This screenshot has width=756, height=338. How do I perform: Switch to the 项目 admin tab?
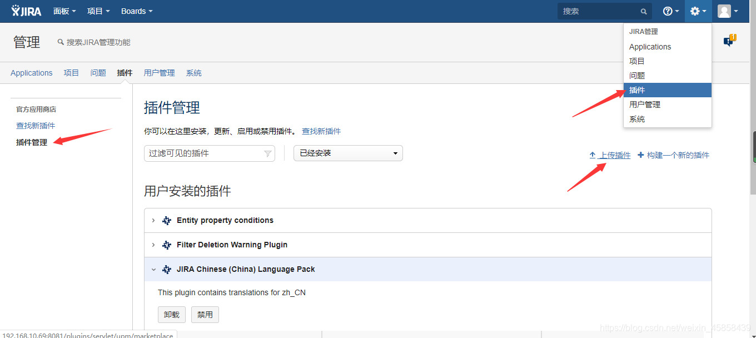[71, 73]
